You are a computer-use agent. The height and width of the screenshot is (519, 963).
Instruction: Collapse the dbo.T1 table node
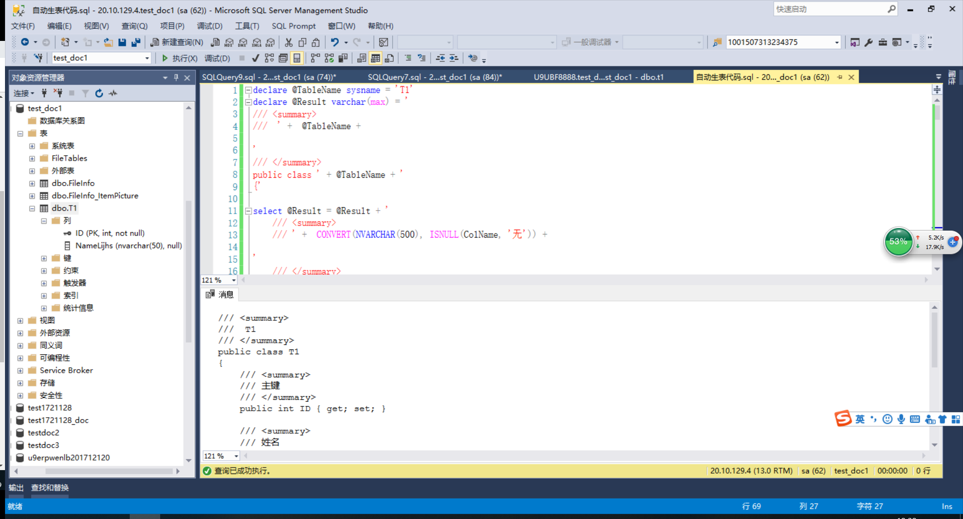(31, 208)
